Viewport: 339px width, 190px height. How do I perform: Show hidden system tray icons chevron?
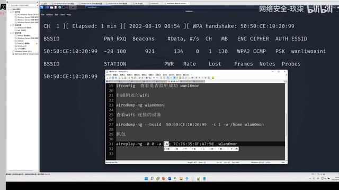(x=310, y=178)
